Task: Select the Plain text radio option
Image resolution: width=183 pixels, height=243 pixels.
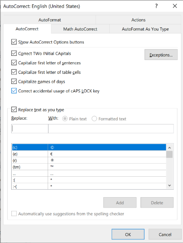Action: [x=65, y=119]
